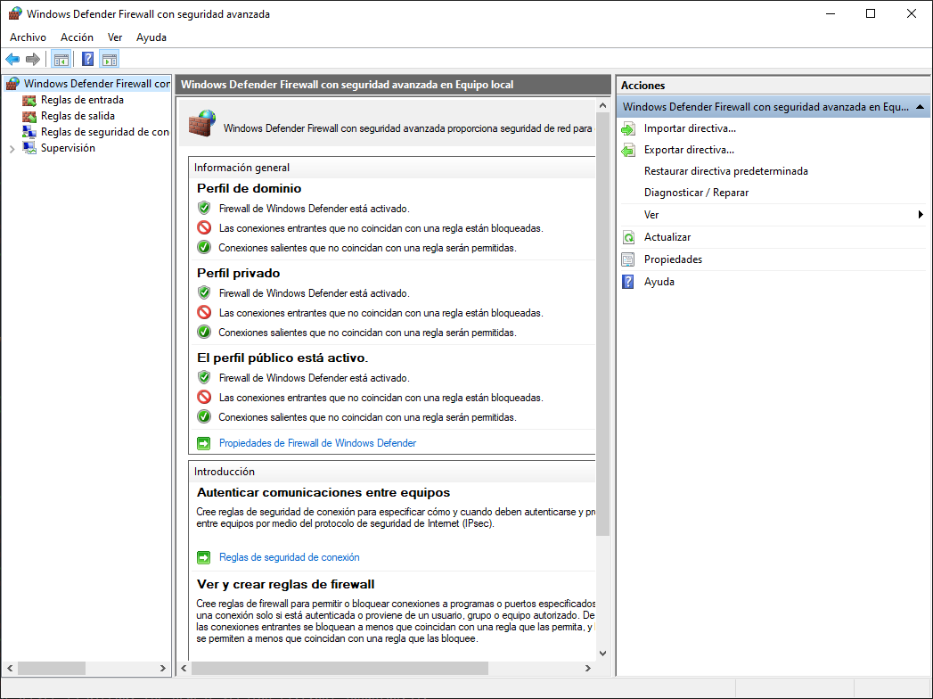Click center pane scroll up arrow

point(602,105)
